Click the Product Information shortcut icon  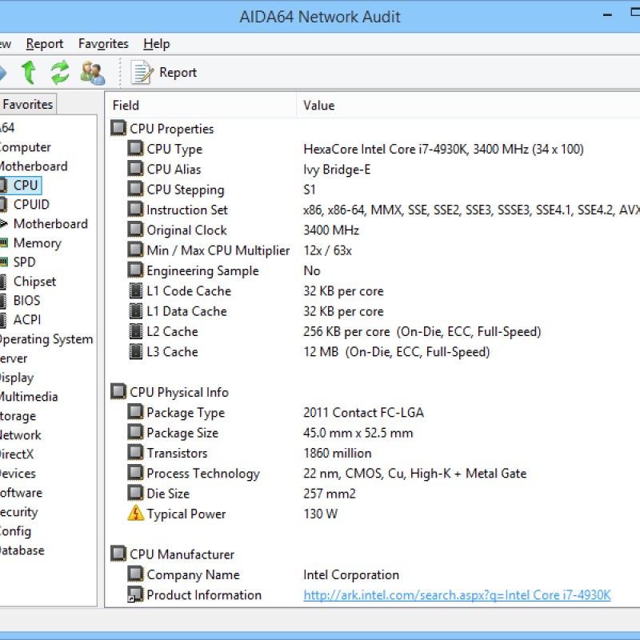point(136,595)
